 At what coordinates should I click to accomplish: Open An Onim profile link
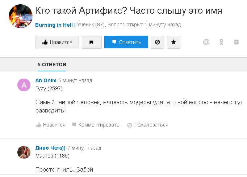pyautogui.click(x=46, y=80)
